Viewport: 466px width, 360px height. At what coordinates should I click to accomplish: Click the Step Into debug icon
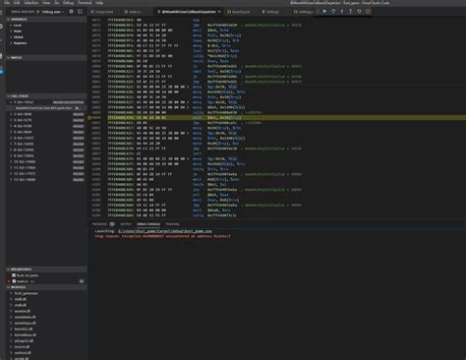[342, 11]
